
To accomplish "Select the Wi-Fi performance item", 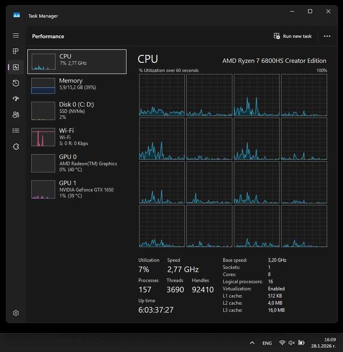I will coord(77,137).
